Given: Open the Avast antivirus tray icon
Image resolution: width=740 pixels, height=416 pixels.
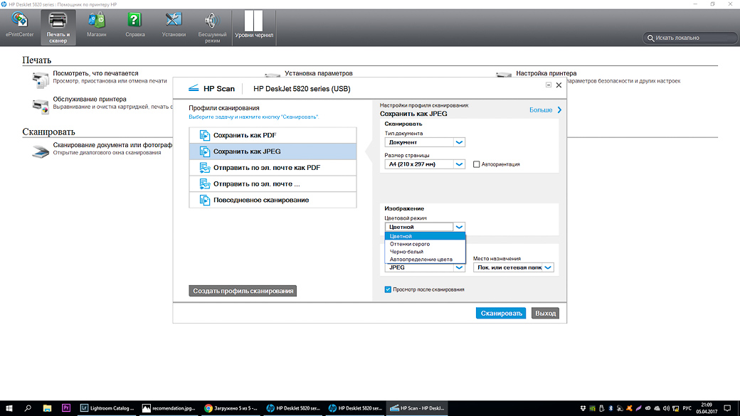Looking at the screenshot, I should tap(628, 408).
